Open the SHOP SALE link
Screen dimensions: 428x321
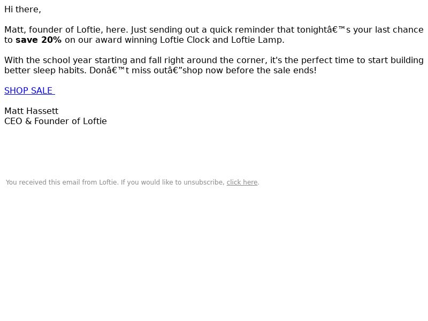coord(29,90)
